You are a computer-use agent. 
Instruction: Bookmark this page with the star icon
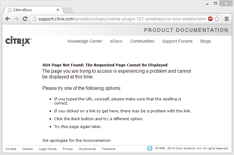[x=217, y=19]
